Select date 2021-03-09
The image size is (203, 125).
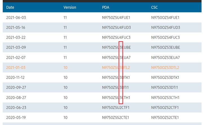(16, 48)
